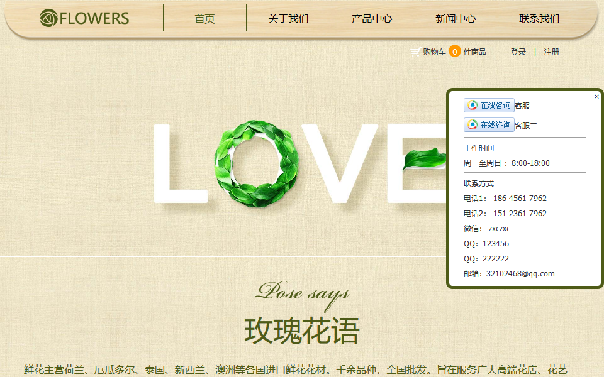Open online consultation for 客服一
604x377 pixels.
coord(489,106)
